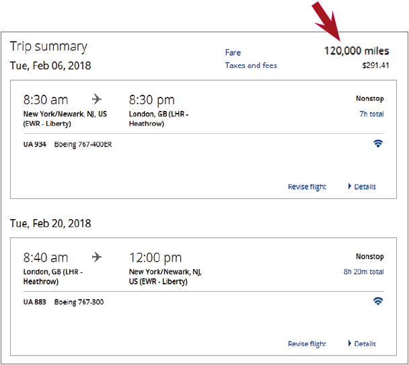Click the 120,000 miles fare amount
The height and width of the screenshot is (365, 409).
356,51
